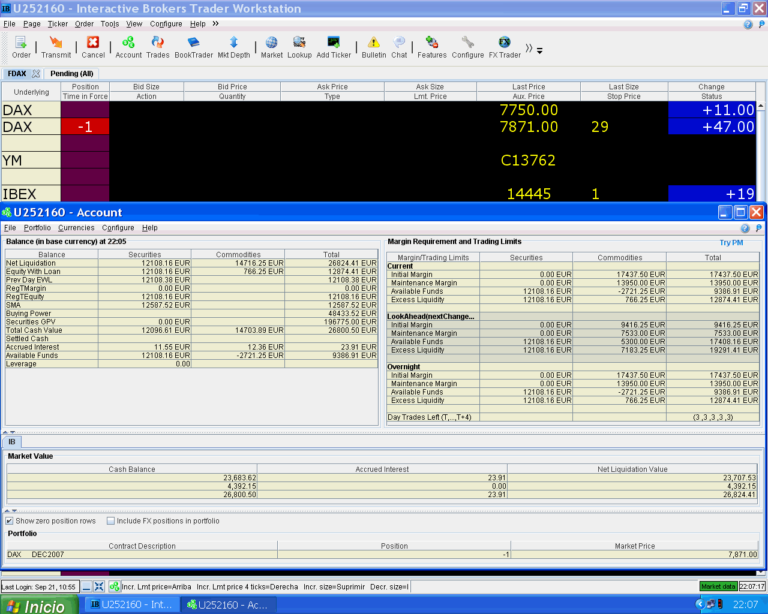
Task: Click the Try PM link
Action: coord(731,243)
